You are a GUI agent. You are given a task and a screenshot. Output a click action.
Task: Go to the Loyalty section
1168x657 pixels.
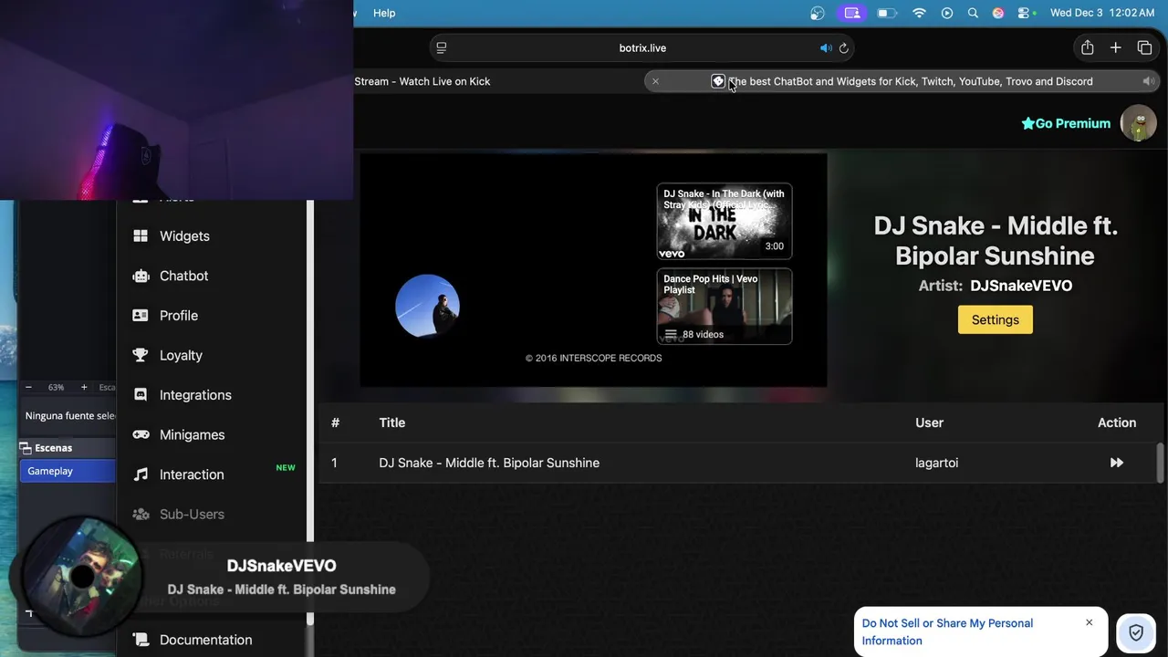tap(181, 355)
